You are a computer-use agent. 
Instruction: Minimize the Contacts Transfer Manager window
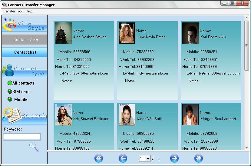pyautogui.click(x=224, y=3)
